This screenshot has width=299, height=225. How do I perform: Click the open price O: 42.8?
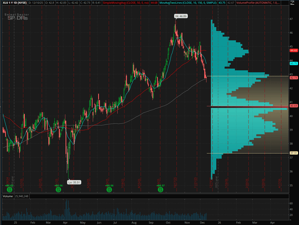pos(49,3)
